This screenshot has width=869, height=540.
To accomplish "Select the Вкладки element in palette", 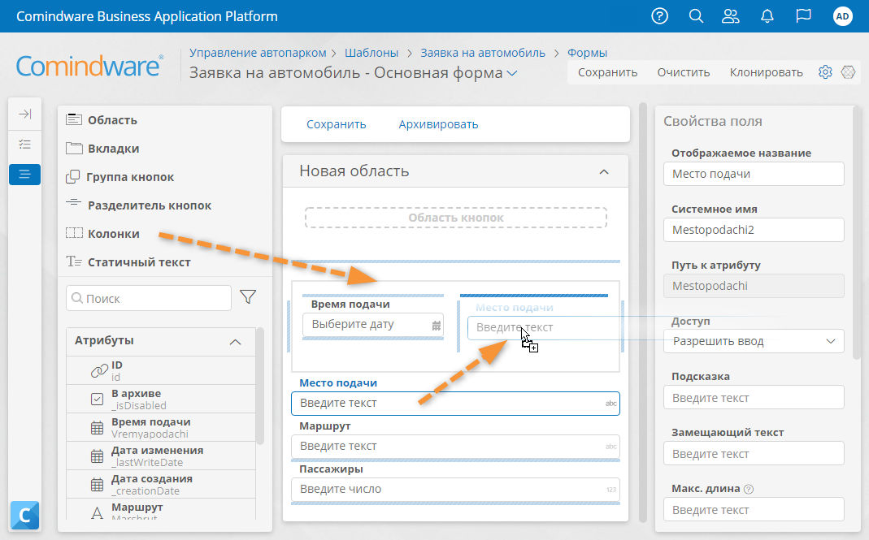I will point(103,149).
